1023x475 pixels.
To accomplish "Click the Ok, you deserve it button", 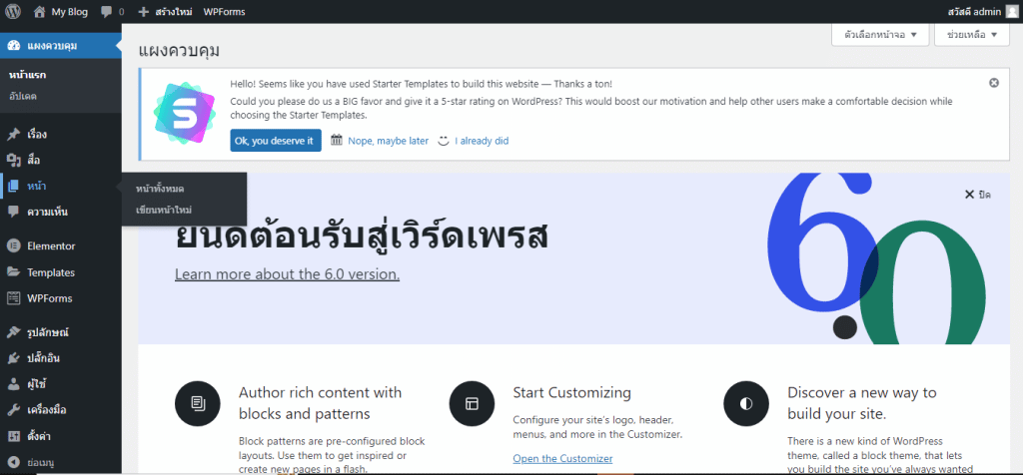I will 276,140.
